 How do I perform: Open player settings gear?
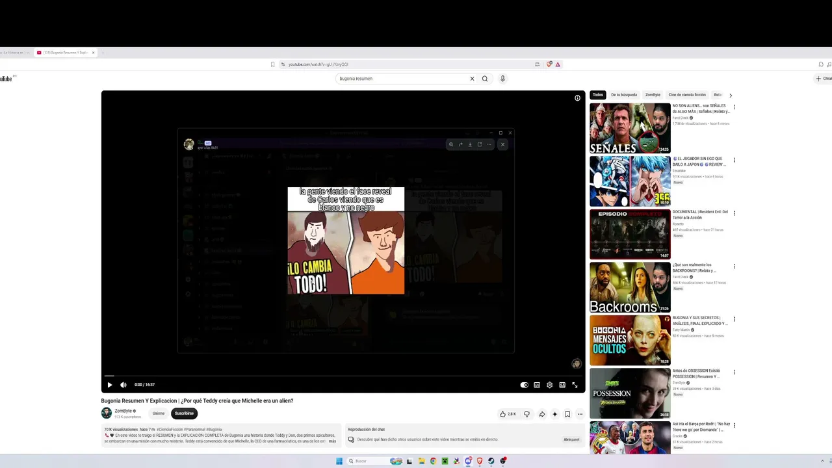(x=549, y=385)
